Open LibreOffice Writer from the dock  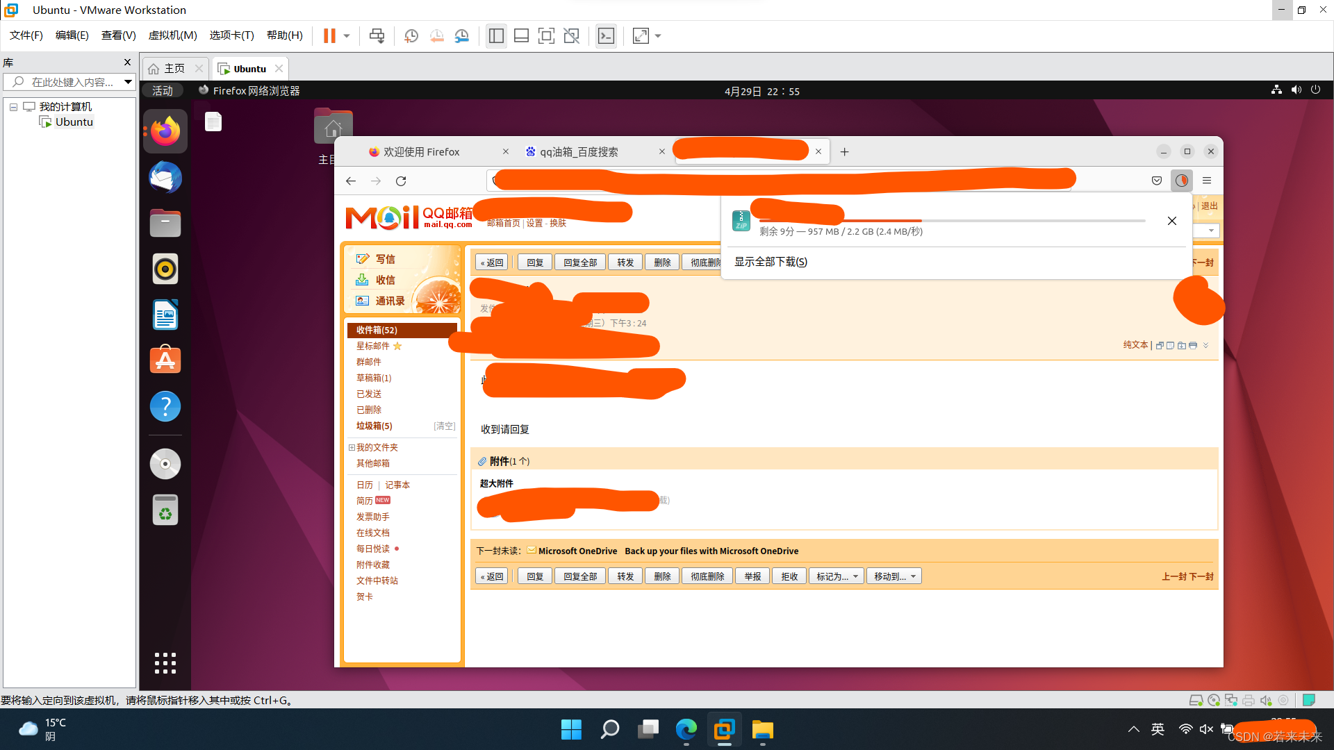pyautogui.click(x=165, y=315)
